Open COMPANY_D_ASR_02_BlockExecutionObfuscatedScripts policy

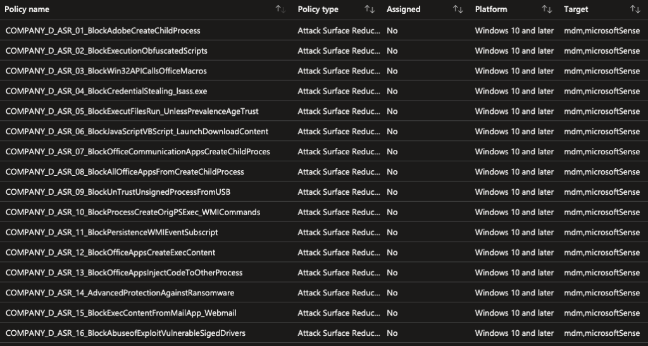pyautogui.click(x=106, y=51)
